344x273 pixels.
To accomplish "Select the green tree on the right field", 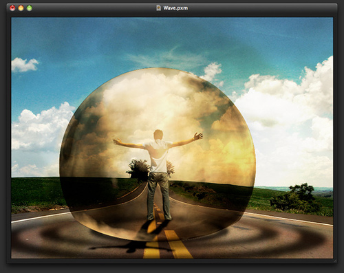I will 294,199.
